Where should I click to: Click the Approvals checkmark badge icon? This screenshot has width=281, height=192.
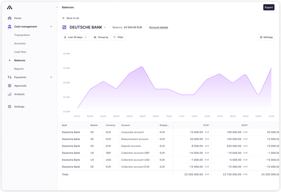click(9, 86)
